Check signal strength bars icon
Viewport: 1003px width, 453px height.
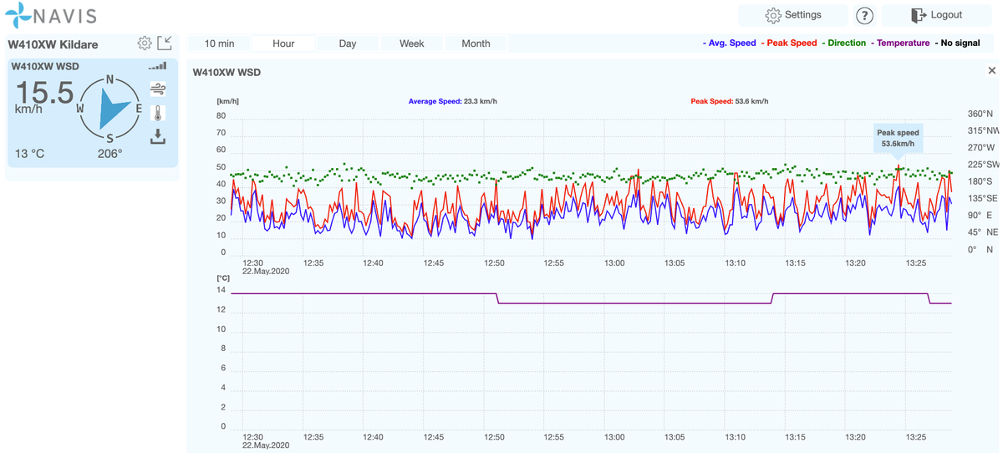157,66
